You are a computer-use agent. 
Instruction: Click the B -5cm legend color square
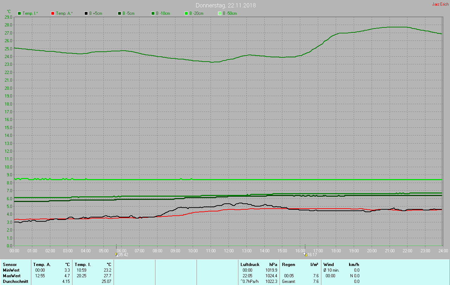pos(120,13)
